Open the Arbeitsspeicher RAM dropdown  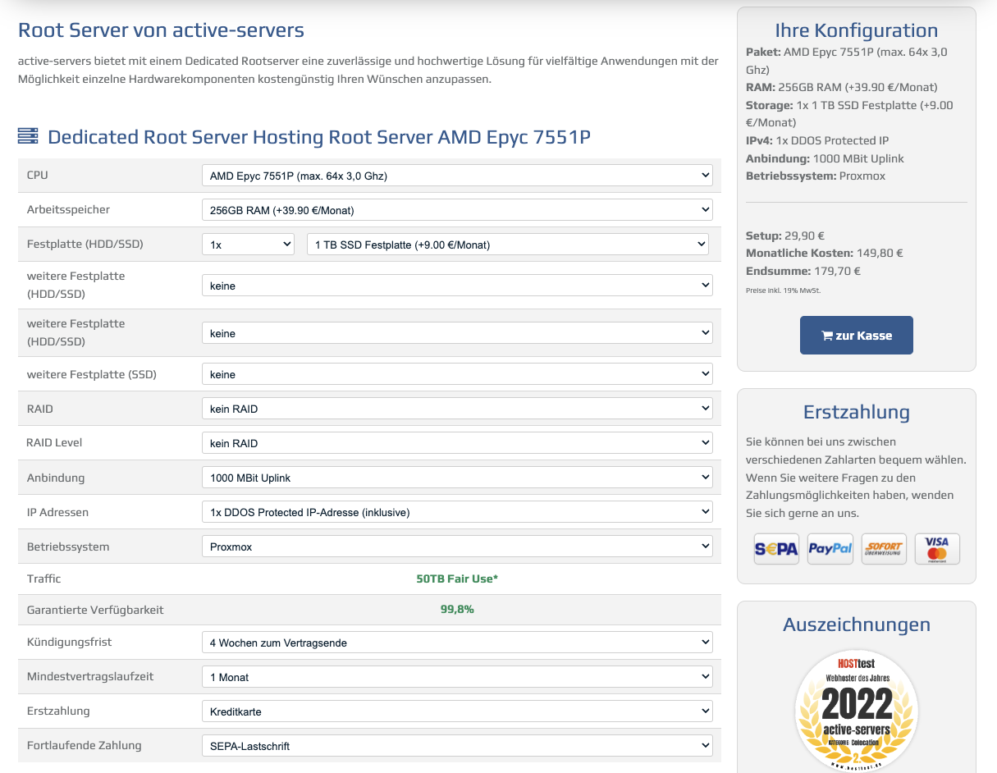point(457,210)
